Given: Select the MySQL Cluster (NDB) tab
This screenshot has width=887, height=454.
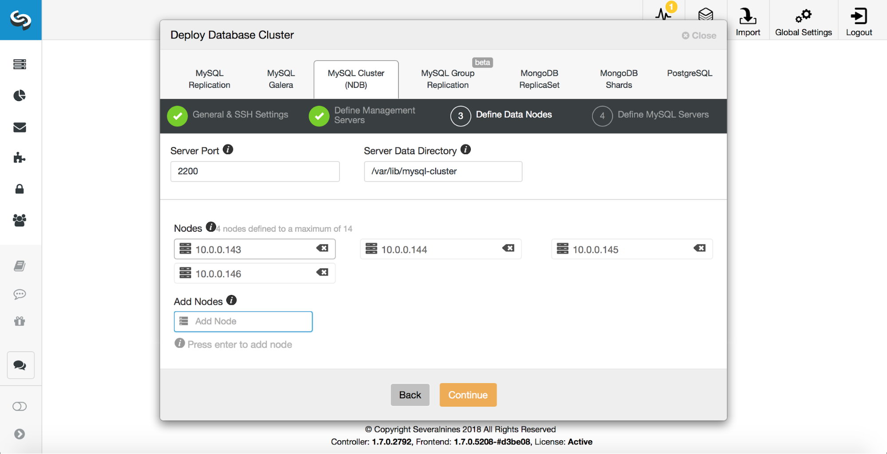Looking at the screenshot, I should [356, 79].
